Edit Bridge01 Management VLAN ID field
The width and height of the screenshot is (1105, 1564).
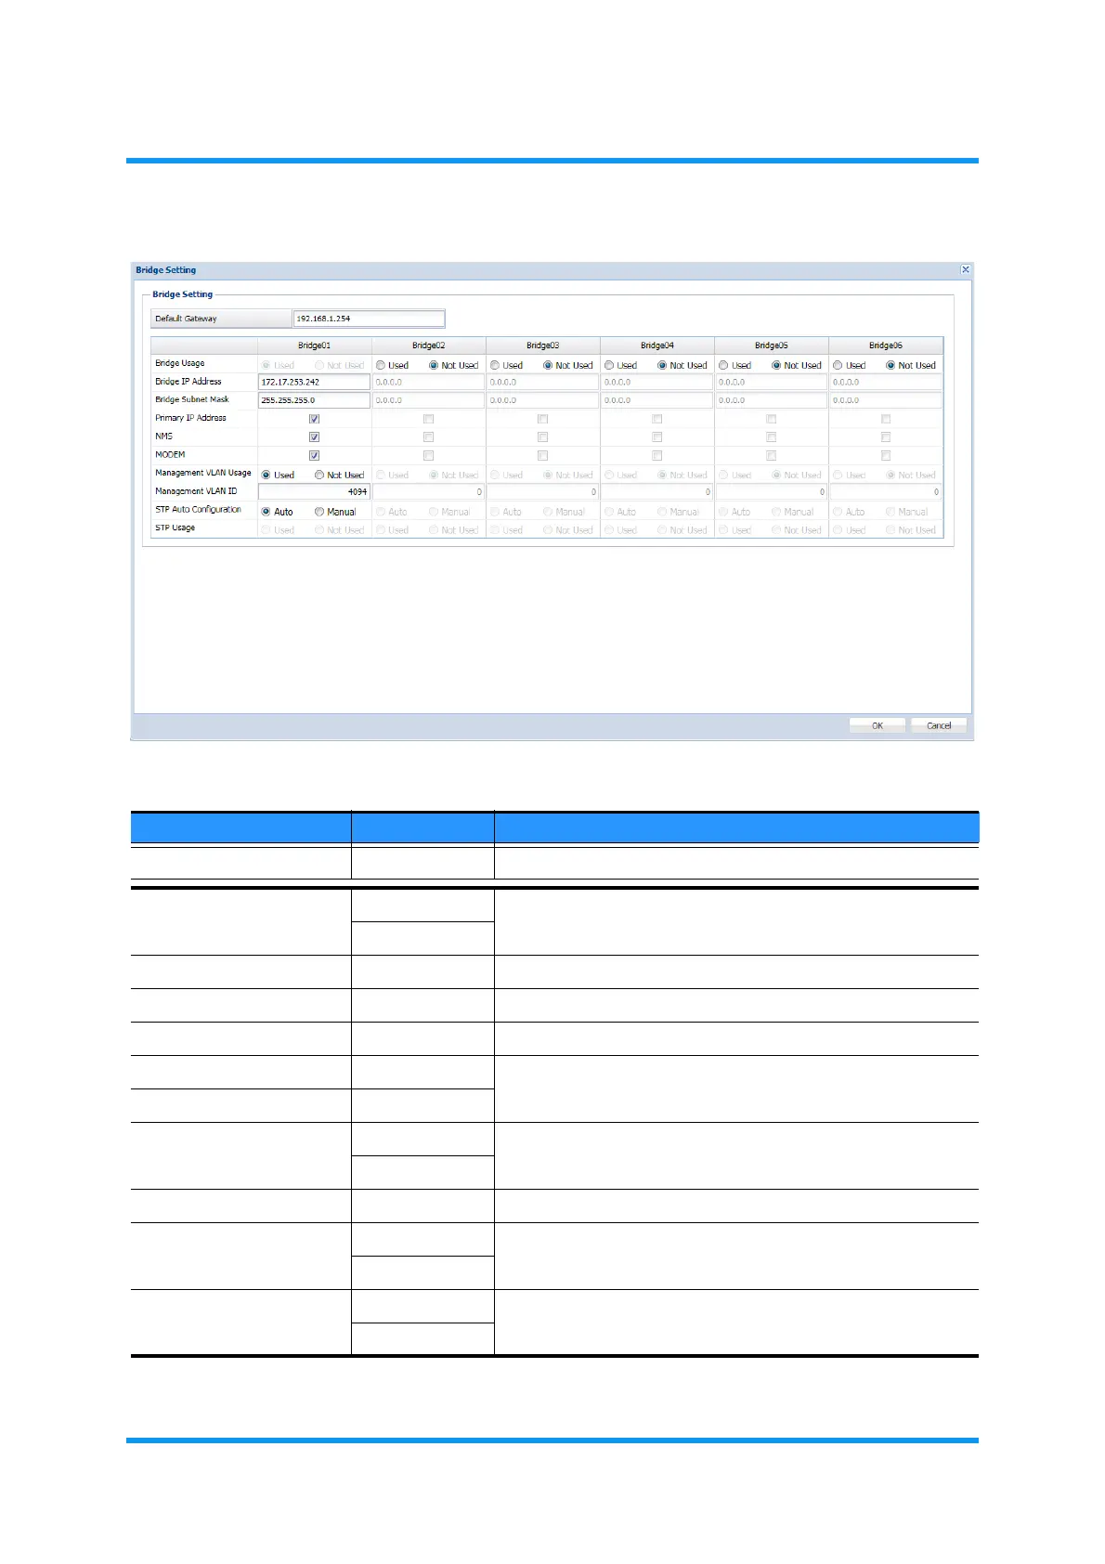314,491
